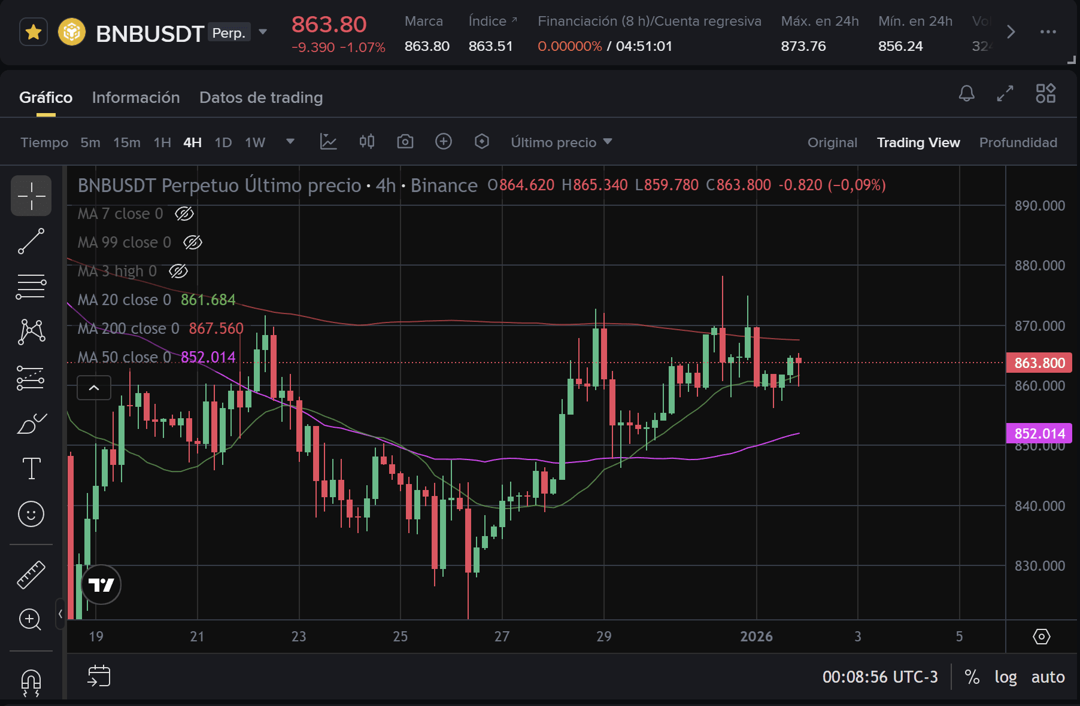Switch to Trading View chart
This screenshot has width=1080, height=706.
918,142
